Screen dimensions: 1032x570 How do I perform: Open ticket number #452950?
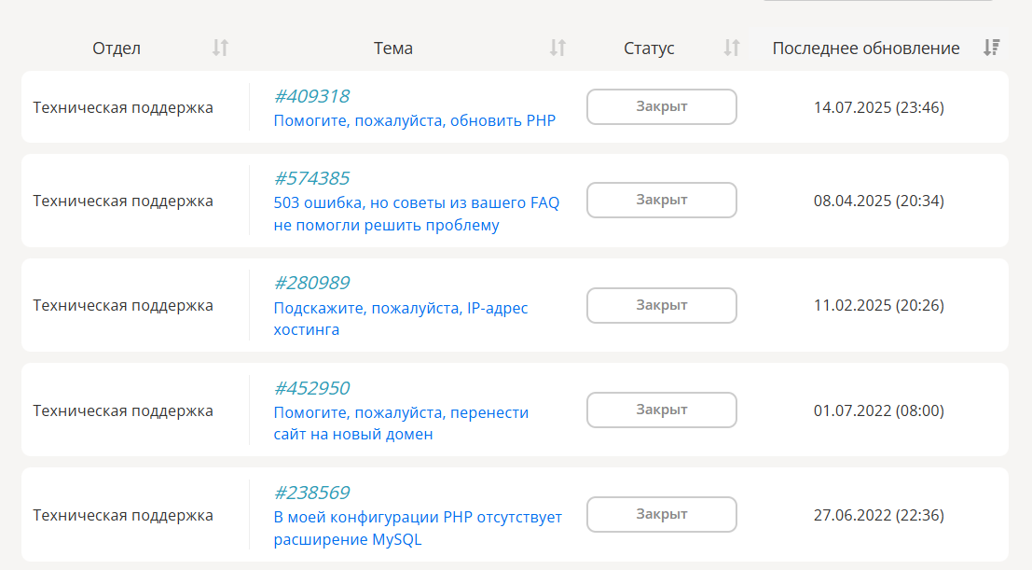(x=311, y=388)
